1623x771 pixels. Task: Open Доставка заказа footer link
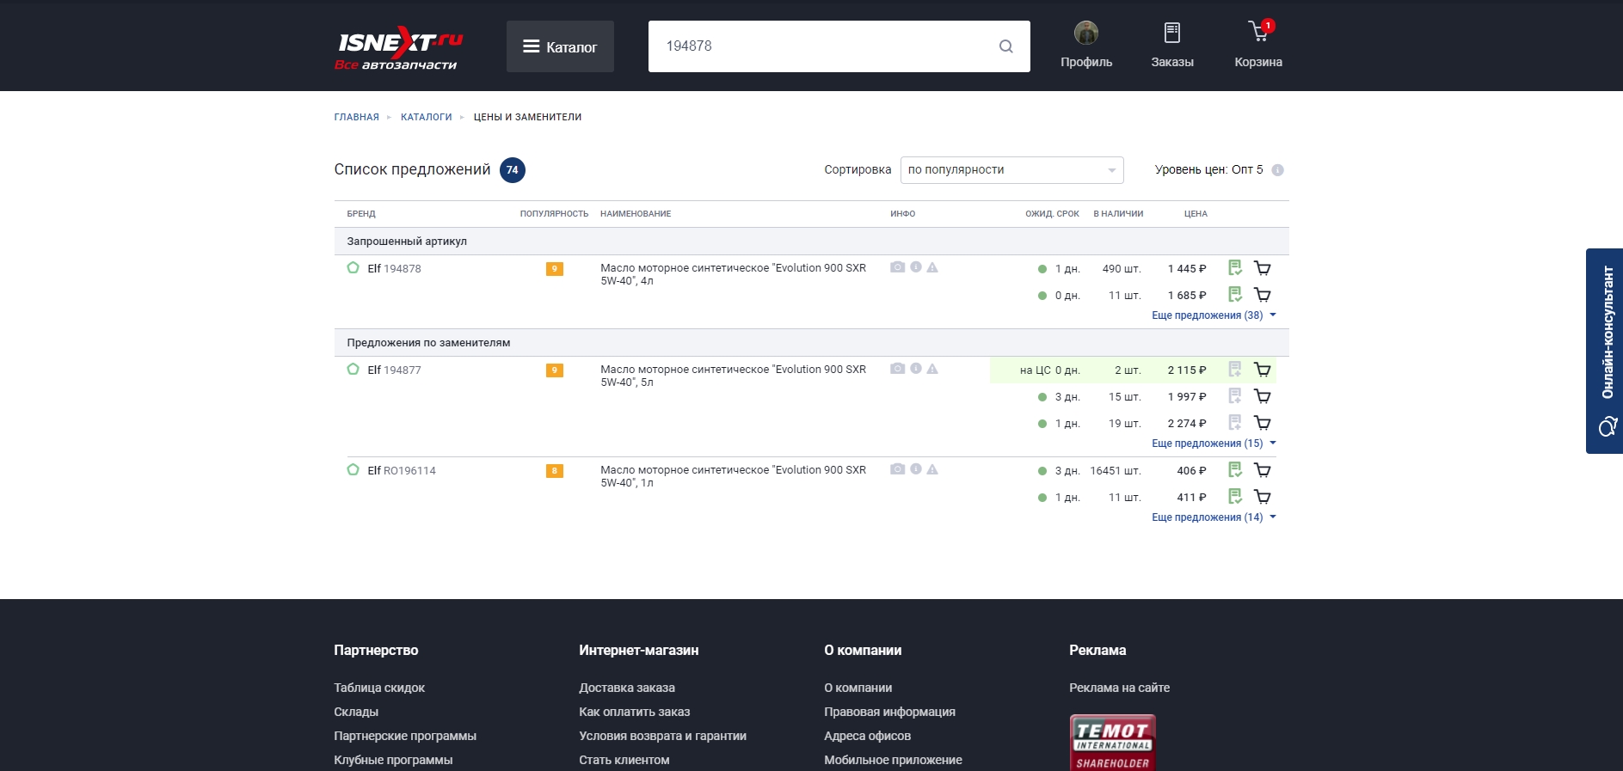pyautogui.click(x=626, y=688)
